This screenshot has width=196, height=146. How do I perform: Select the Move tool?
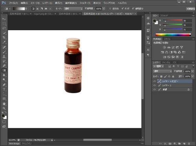pyautogui.click(x=4, y=19)
